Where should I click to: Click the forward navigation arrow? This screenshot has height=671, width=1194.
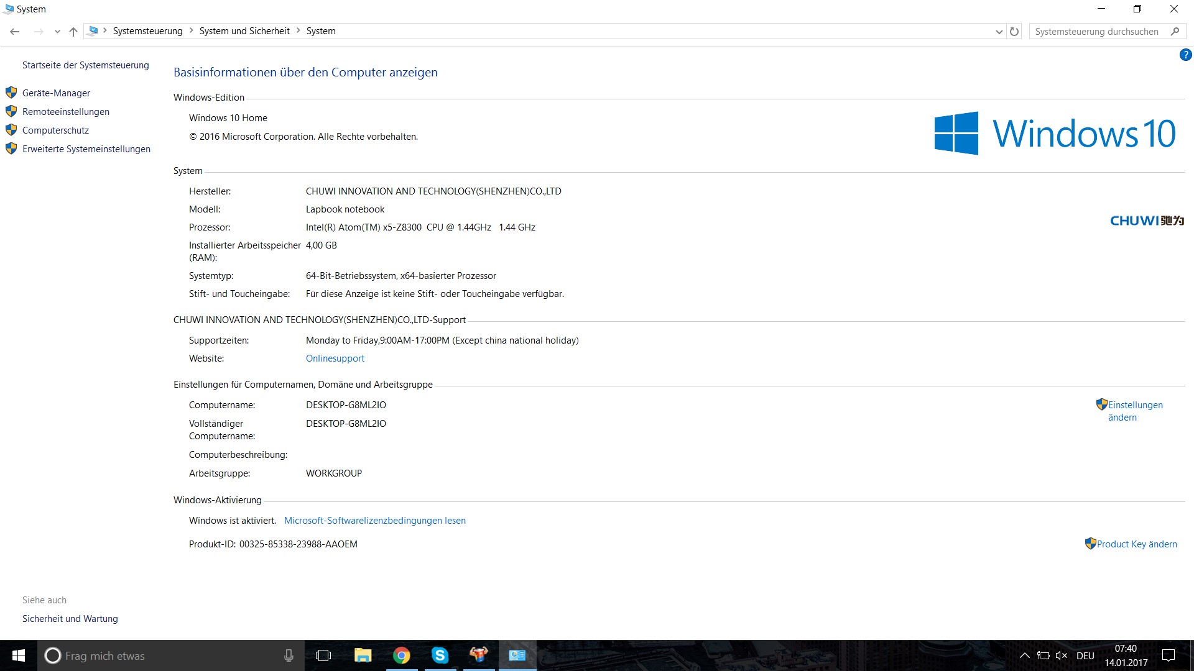pos(39,31)
